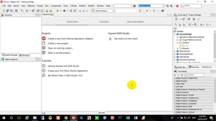Click the build configuration icon in Project Manager toolbar

coord(201,25)
